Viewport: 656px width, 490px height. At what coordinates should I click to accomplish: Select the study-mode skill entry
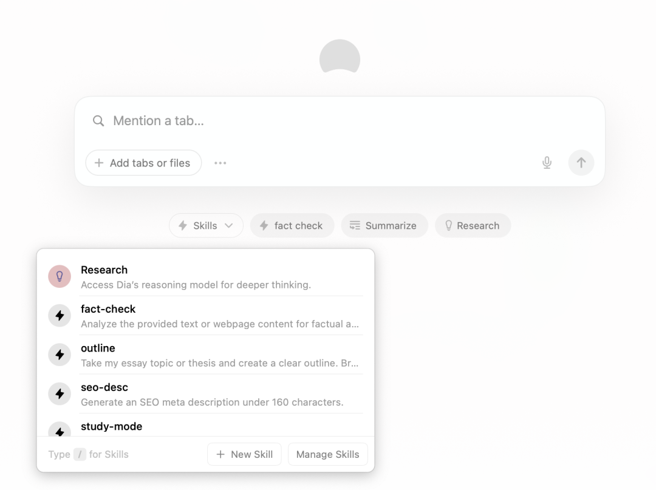coord(205,426)
